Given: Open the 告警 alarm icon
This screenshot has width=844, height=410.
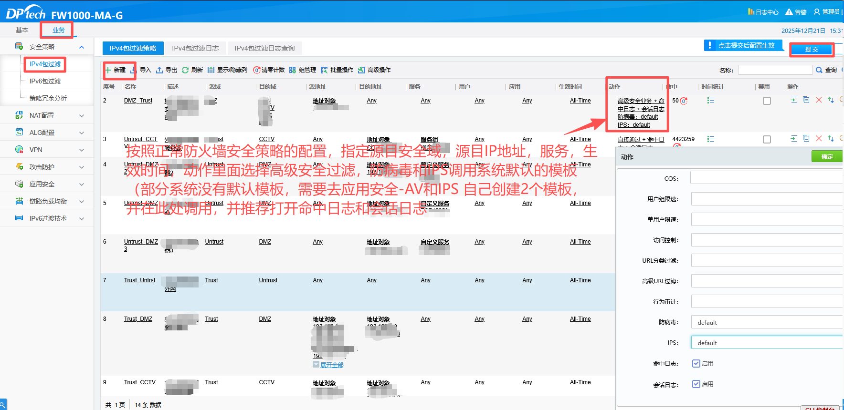Looking at the screenshot, I should click(789, 12).
